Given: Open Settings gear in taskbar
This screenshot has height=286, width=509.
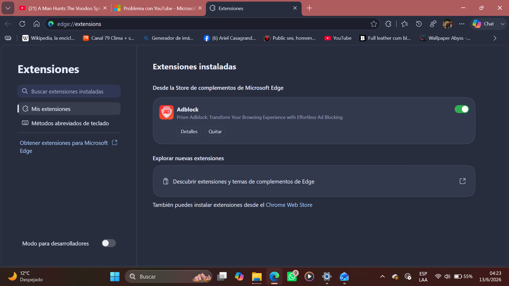Looking at the screenshot, I should [327, 277].
